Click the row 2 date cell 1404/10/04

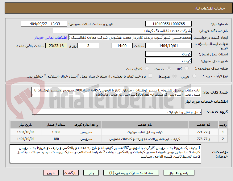click(26, 139)
